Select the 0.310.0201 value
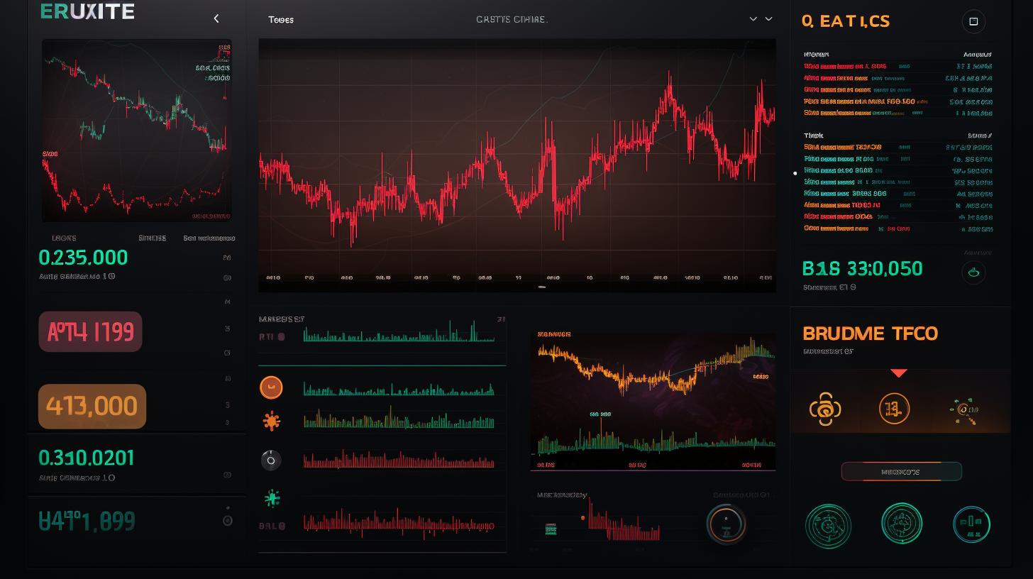Viewport: 1033px width, 579px height. point(86,458)
